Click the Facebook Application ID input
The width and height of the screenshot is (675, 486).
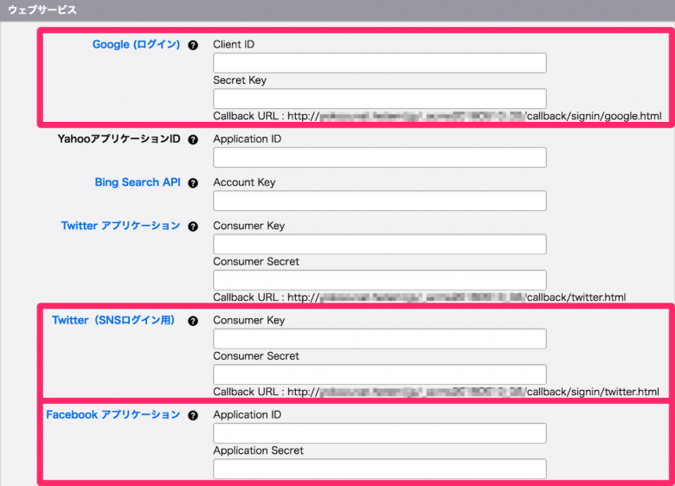pyautogui.click(x=379, y=432)
